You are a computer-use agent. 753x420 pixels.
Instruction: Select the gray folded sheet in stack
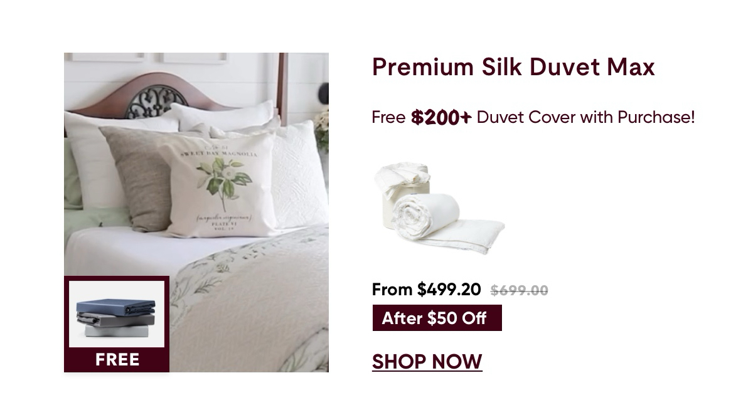[x=116, y=320]
